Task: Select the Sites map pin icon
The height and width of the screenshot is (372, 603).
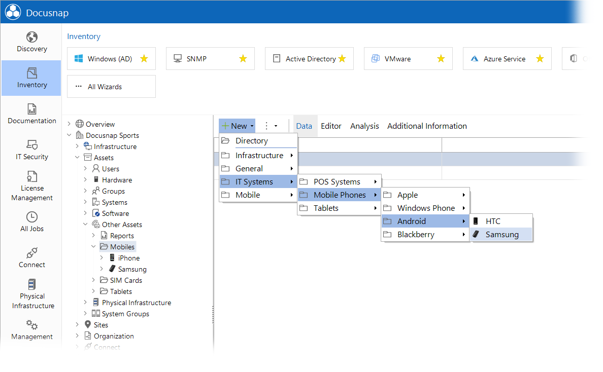Action: 88,324
